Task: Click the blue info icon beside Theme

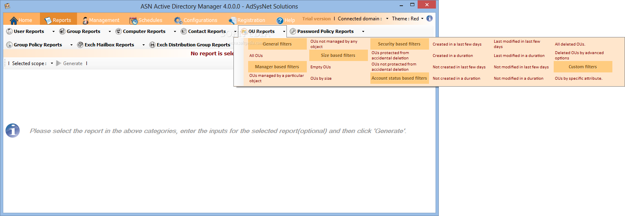Action: tap(429, 19)
